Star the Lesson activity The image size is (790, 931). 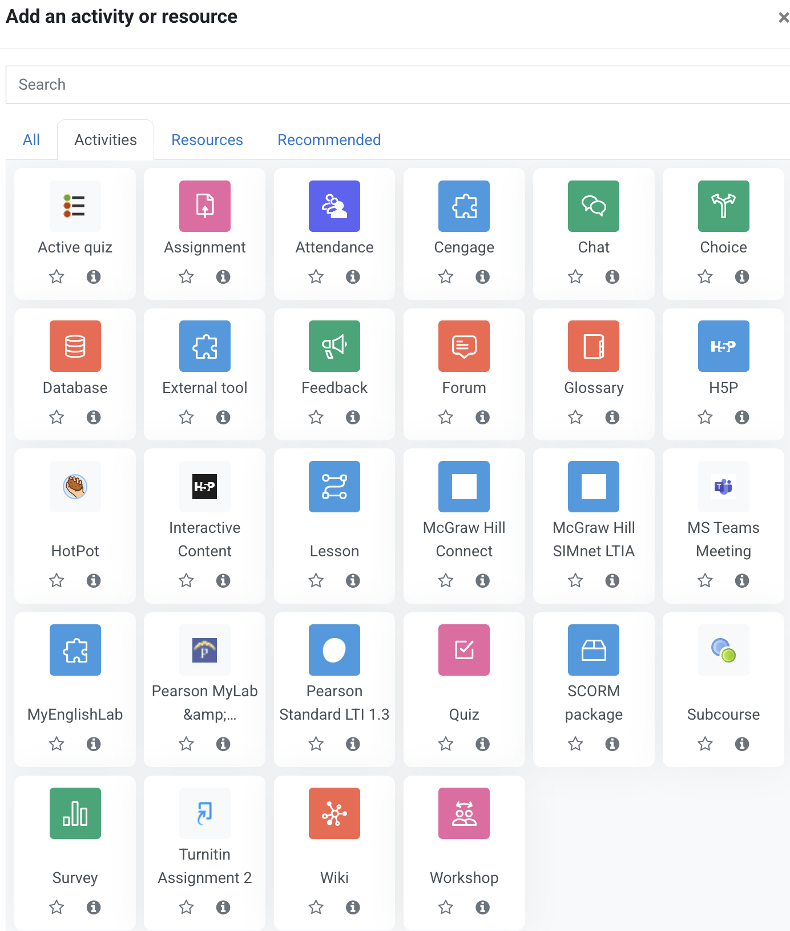pyautogui.click(x=316, y=581)
